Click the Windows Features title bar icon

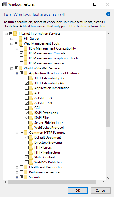[x=5, y=4]
